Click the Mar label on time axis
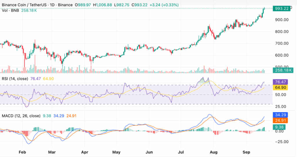The image size is (297, 157). [x=52, y=152]
